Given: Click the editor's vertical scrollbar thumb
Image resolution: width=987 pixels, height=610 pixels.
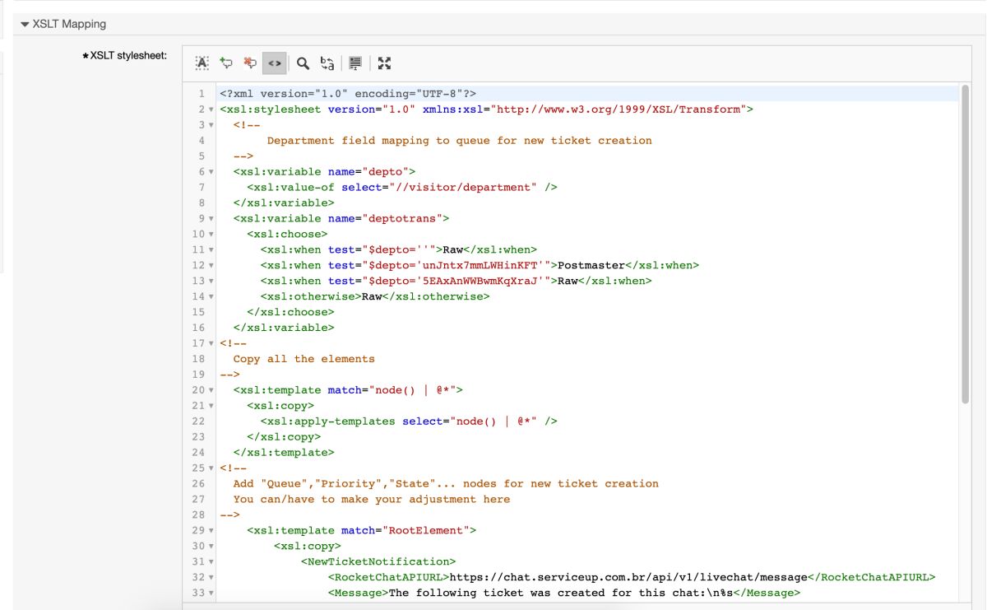Looking at the screenshot, I should pos(965,243).
